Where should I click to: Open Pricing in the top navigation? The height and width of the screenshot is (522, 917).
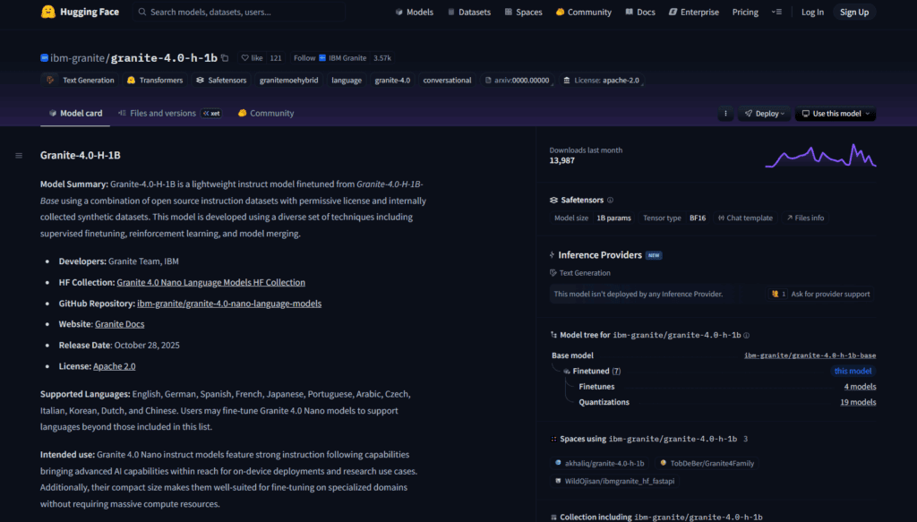click(x=745, y=12)
